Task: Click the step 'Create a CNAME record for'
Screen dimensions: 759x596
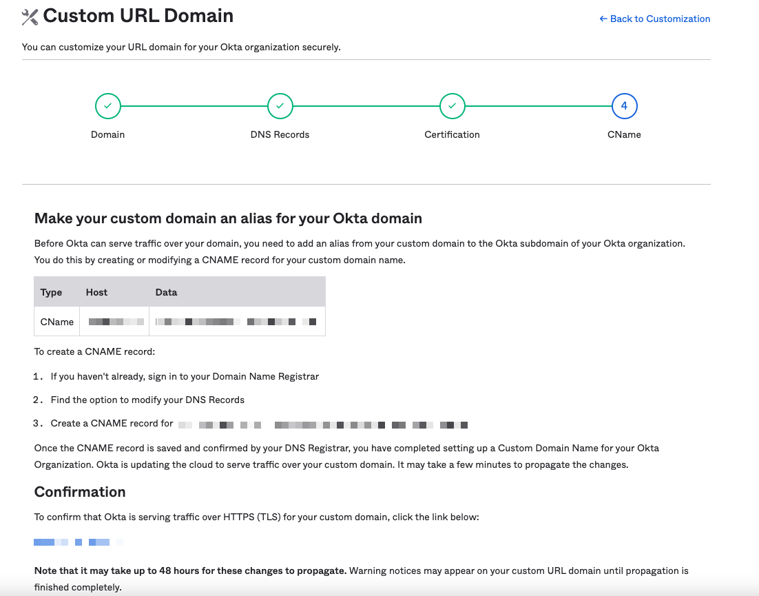Action: (x=112, y=423)
